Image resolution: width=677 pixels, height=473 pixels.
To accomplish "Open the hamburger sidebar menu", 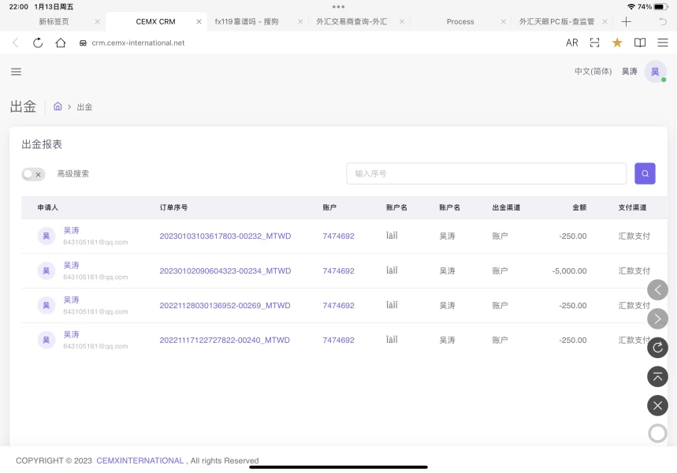I will (x=16, y=72).
